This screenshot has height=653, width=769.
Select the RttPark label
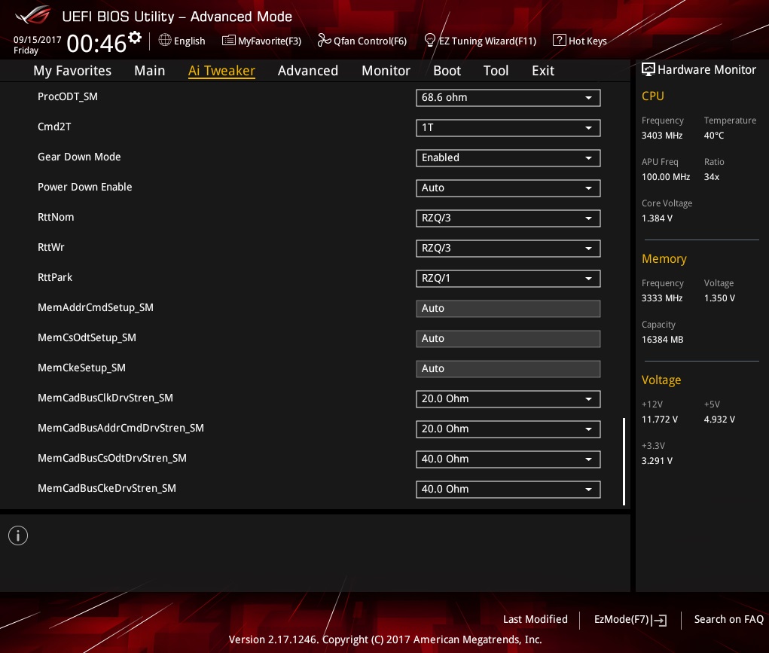pyautogui.click(x=55, y=277)
